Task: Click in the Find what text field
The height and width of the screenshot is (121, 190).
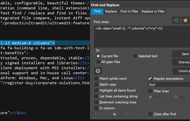Action: [142, 37]
